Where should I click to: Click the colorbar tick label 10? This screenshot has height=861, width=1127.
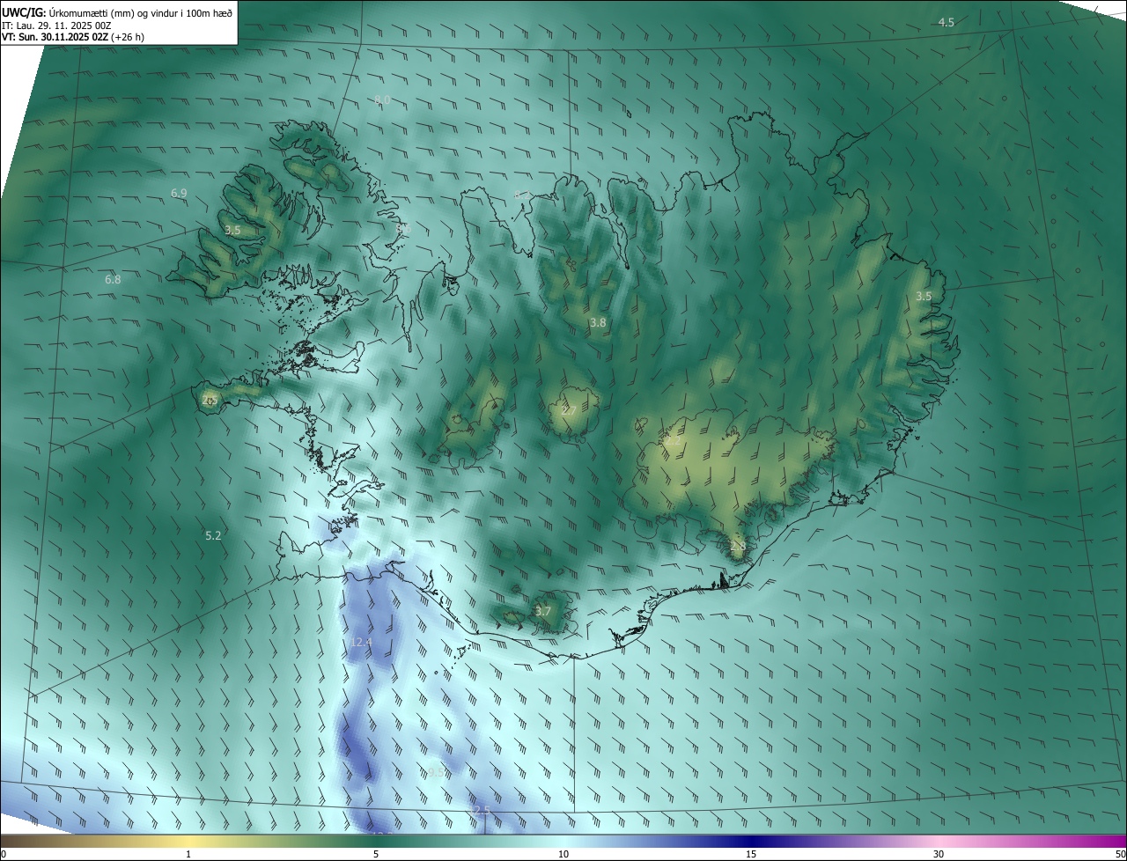point(563,854)
